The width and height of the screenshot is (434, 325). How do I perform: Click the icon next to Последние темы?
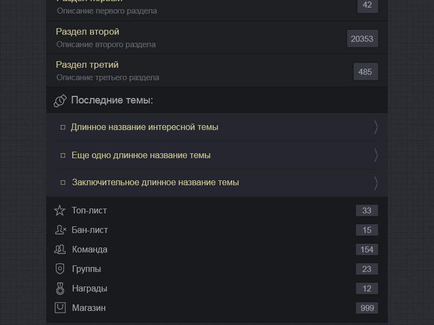coord(60,101)
